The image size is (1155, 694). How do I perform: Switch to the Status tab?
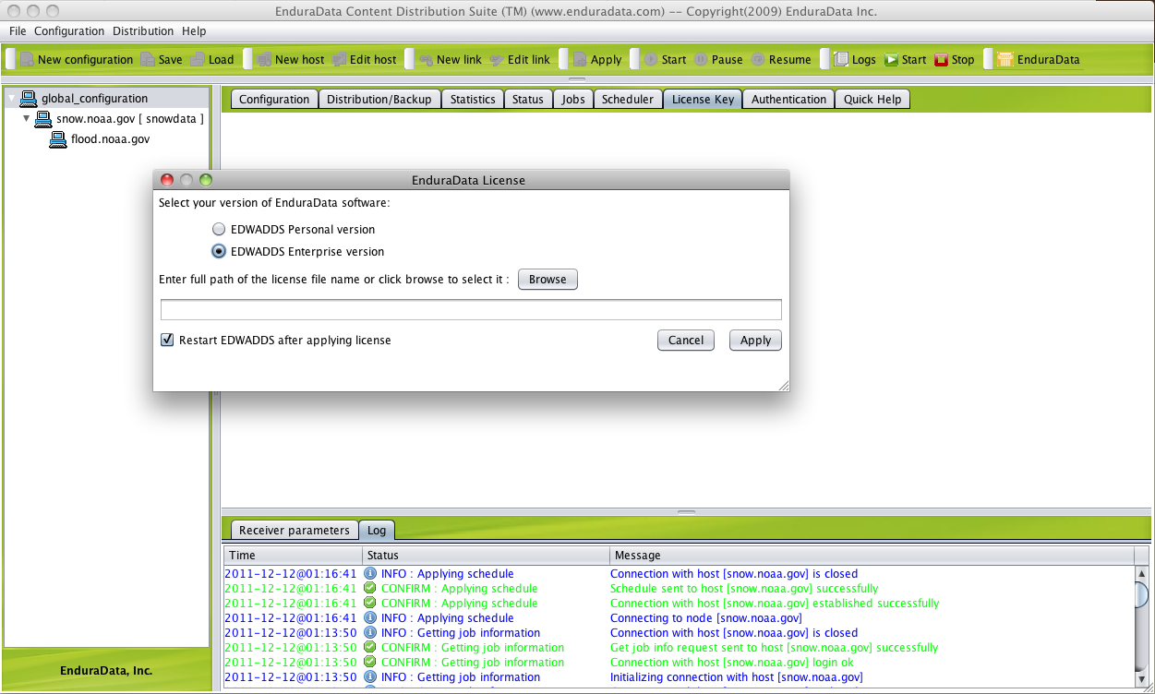(x=528, y=99)
